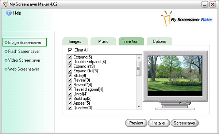Viewport: 219px width, 134px height.
Task: Click the transition list scrollbar thumb
Action: click(x=139, y=68)
